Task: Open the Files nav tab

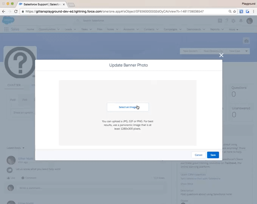Action: point(100,29)
